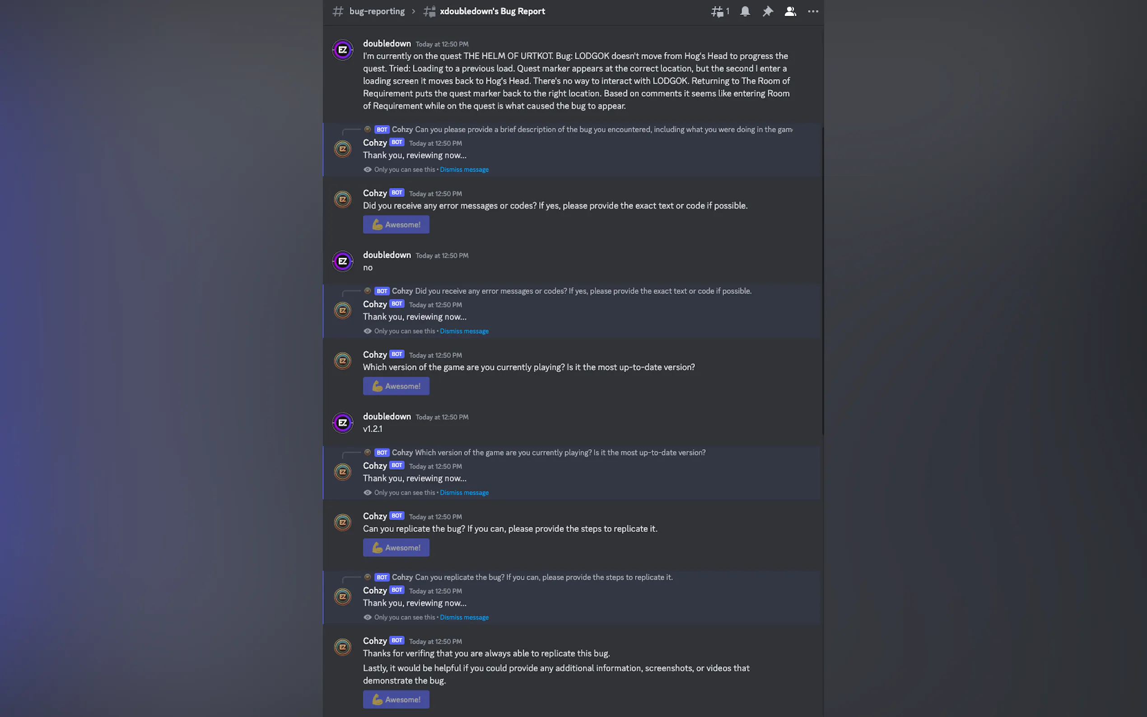Go to bug-reporting channel breadcrumb

pos(377,11)
